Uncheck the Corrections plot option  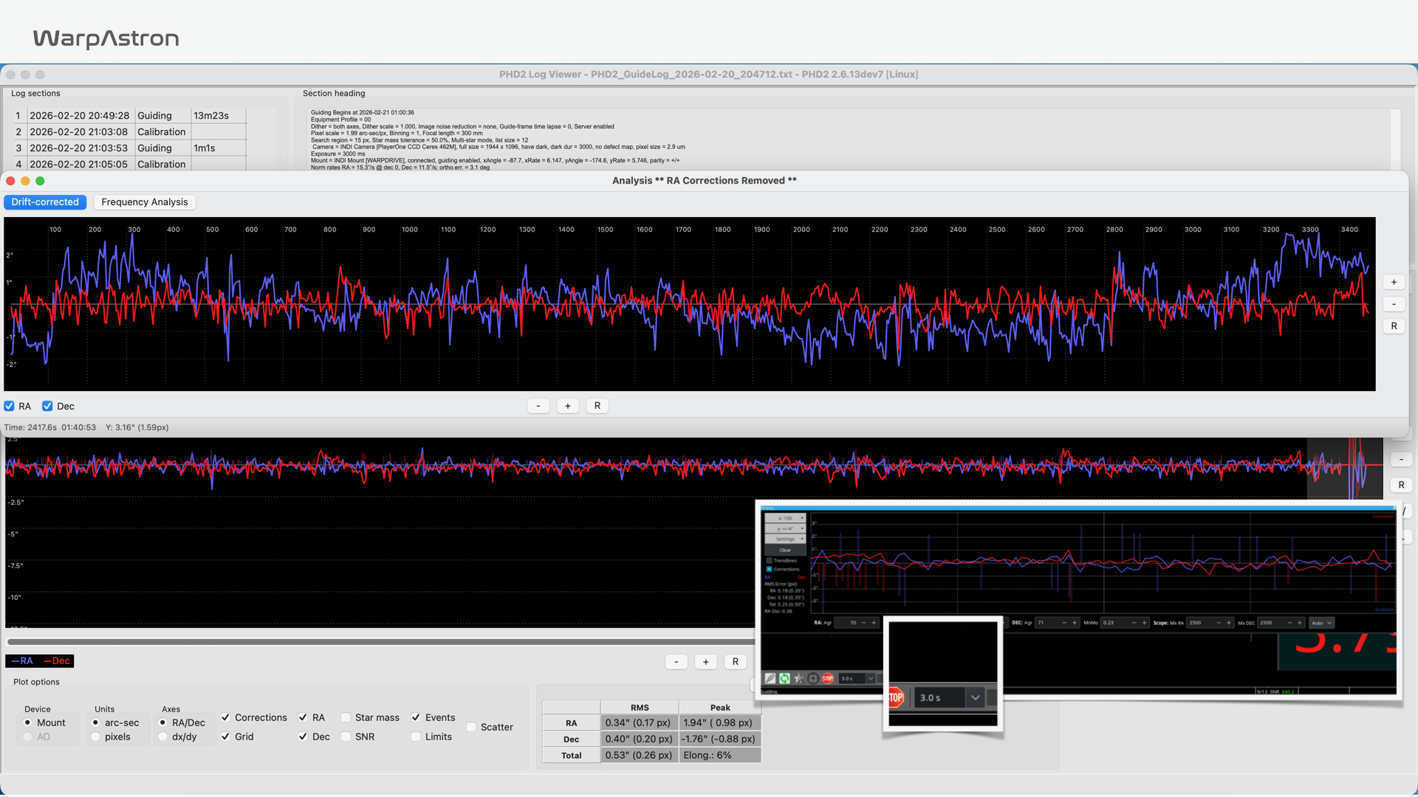tap(226, 717)
